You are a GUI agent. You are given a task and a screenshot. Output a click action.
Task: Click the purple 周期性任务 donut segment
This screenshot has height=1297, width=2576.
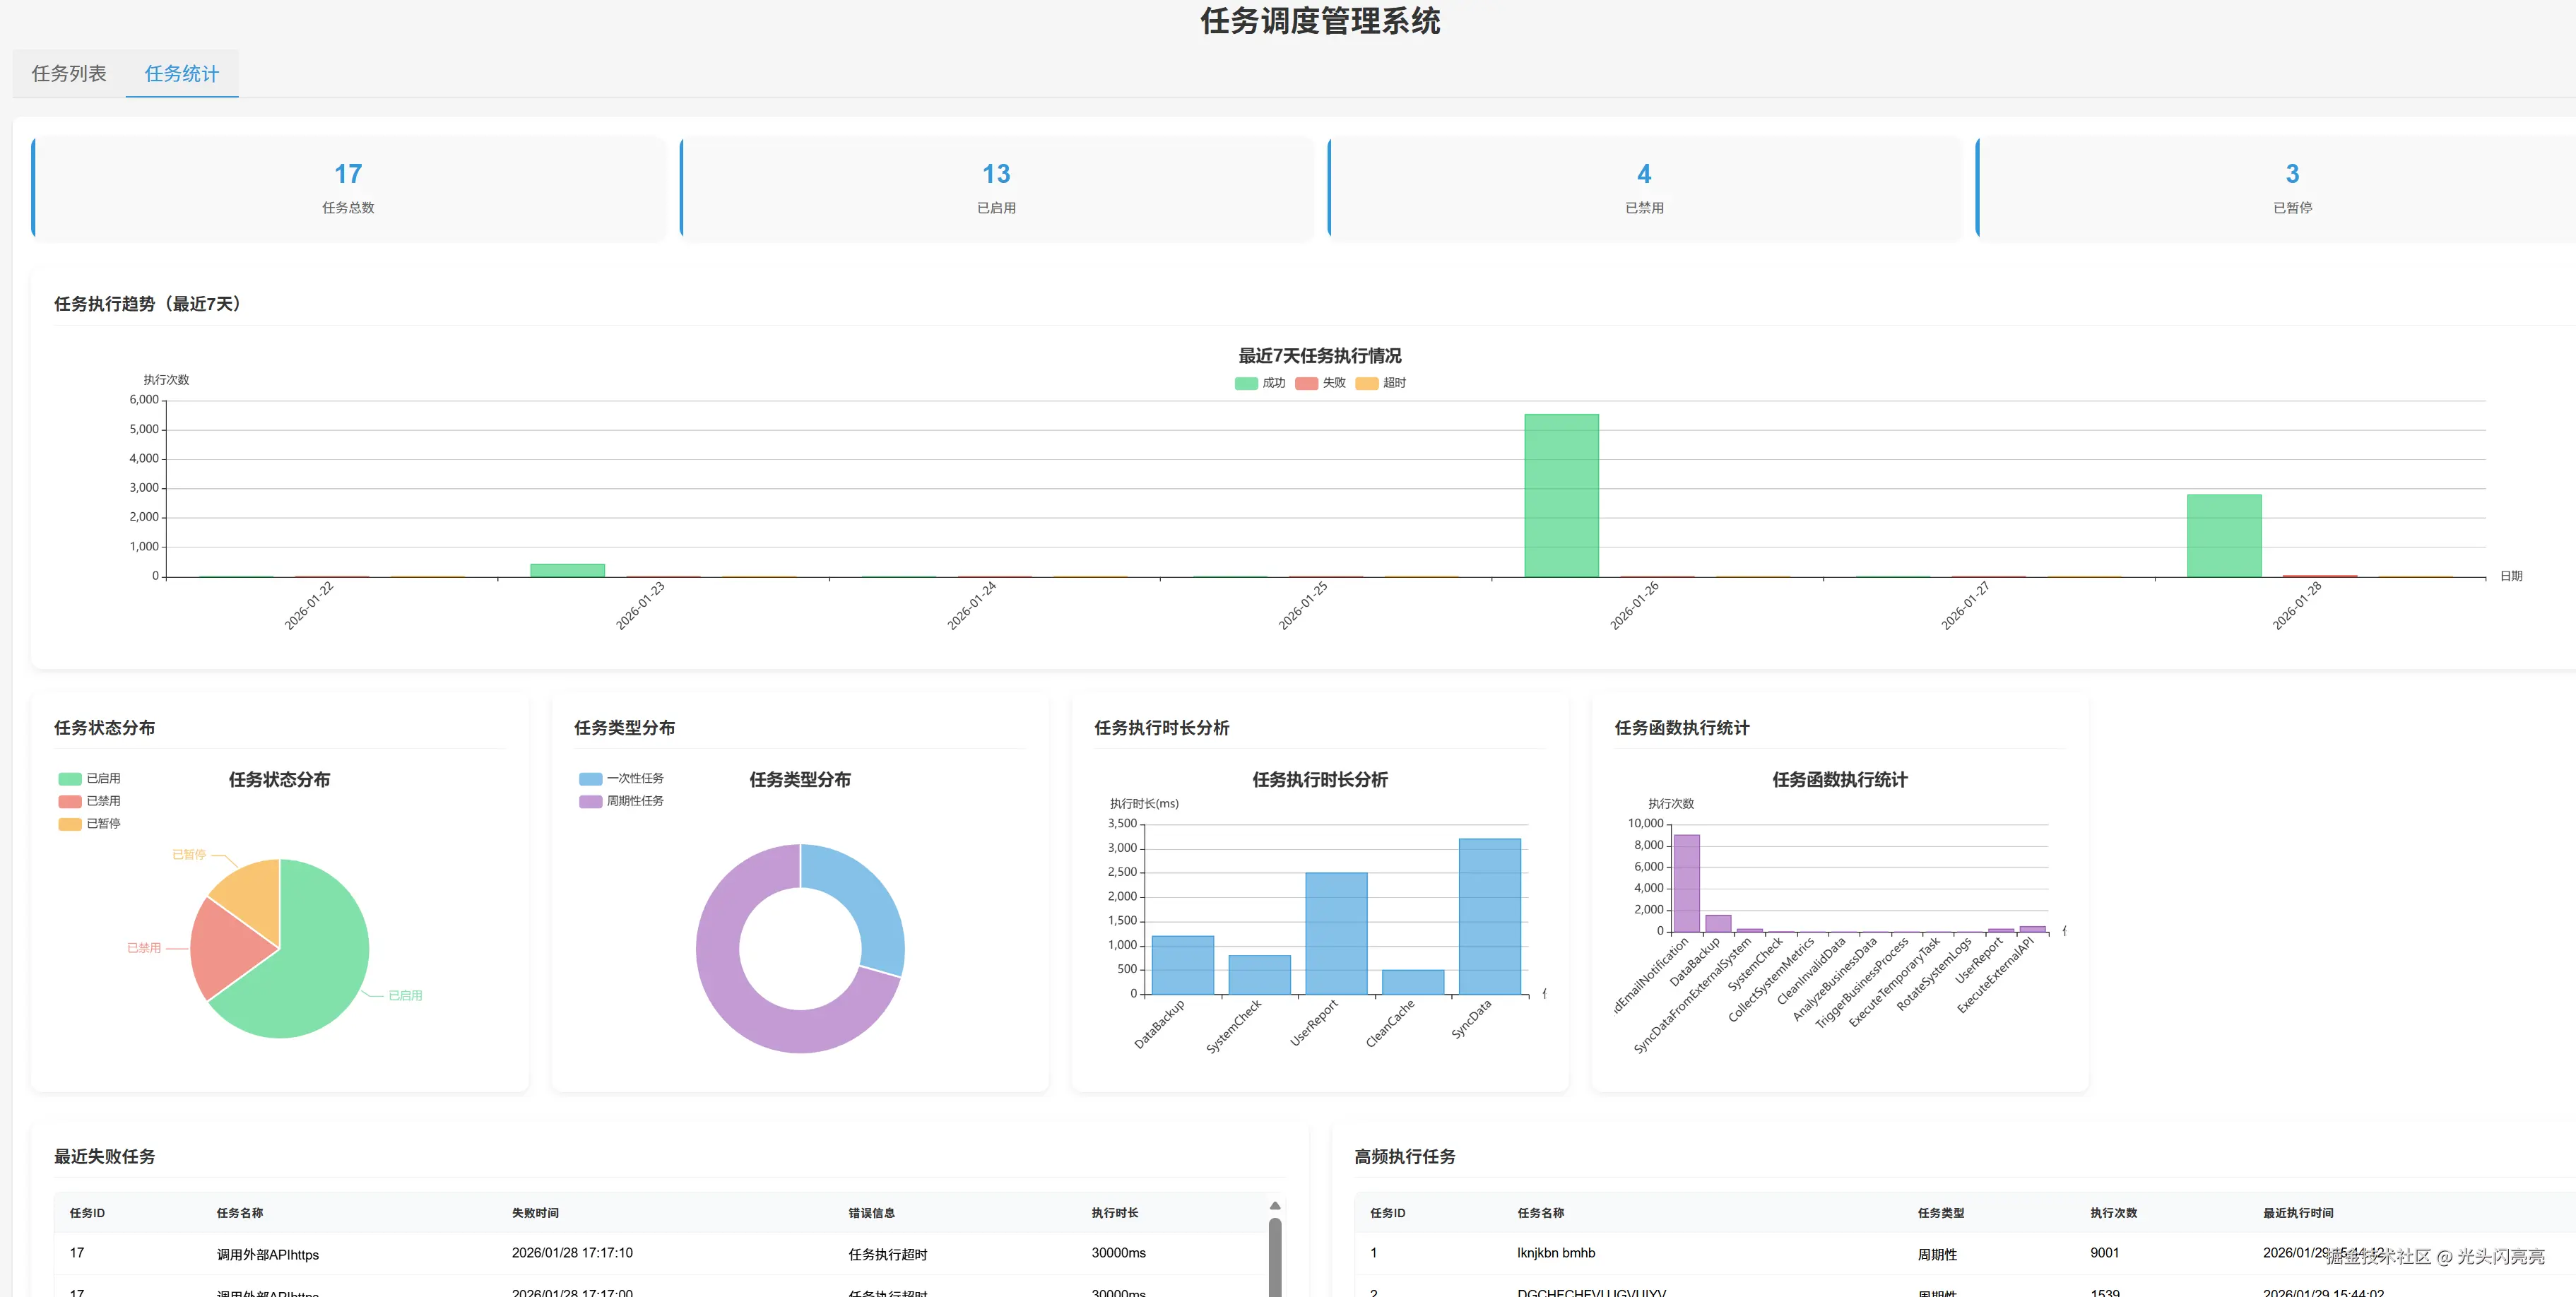click(735, 1000)
